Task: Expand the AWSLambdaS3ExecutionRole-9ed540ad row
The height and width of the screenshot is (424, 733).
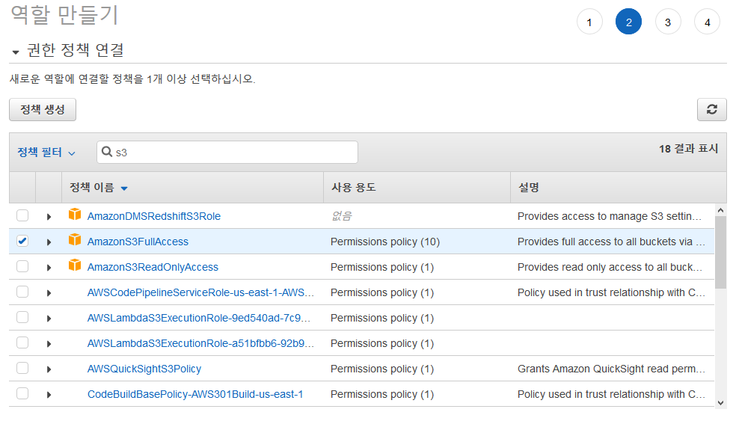Action: (49, 319)
